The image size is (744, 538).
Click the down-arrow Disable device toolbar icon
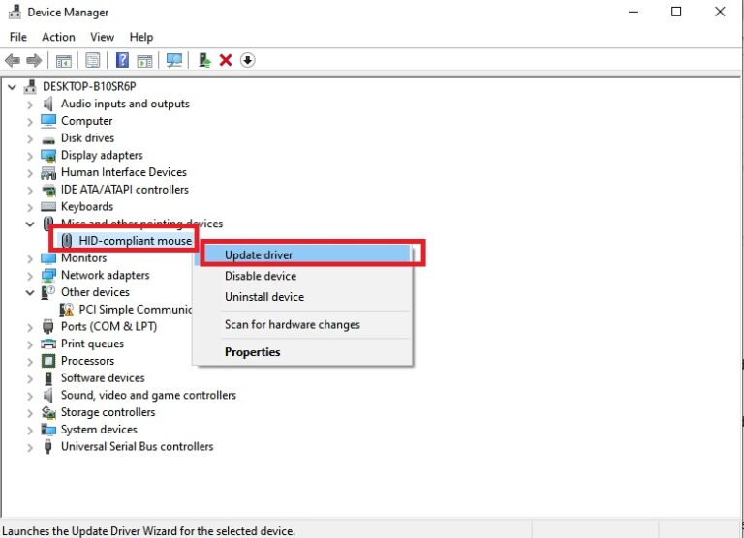(247, 60)
